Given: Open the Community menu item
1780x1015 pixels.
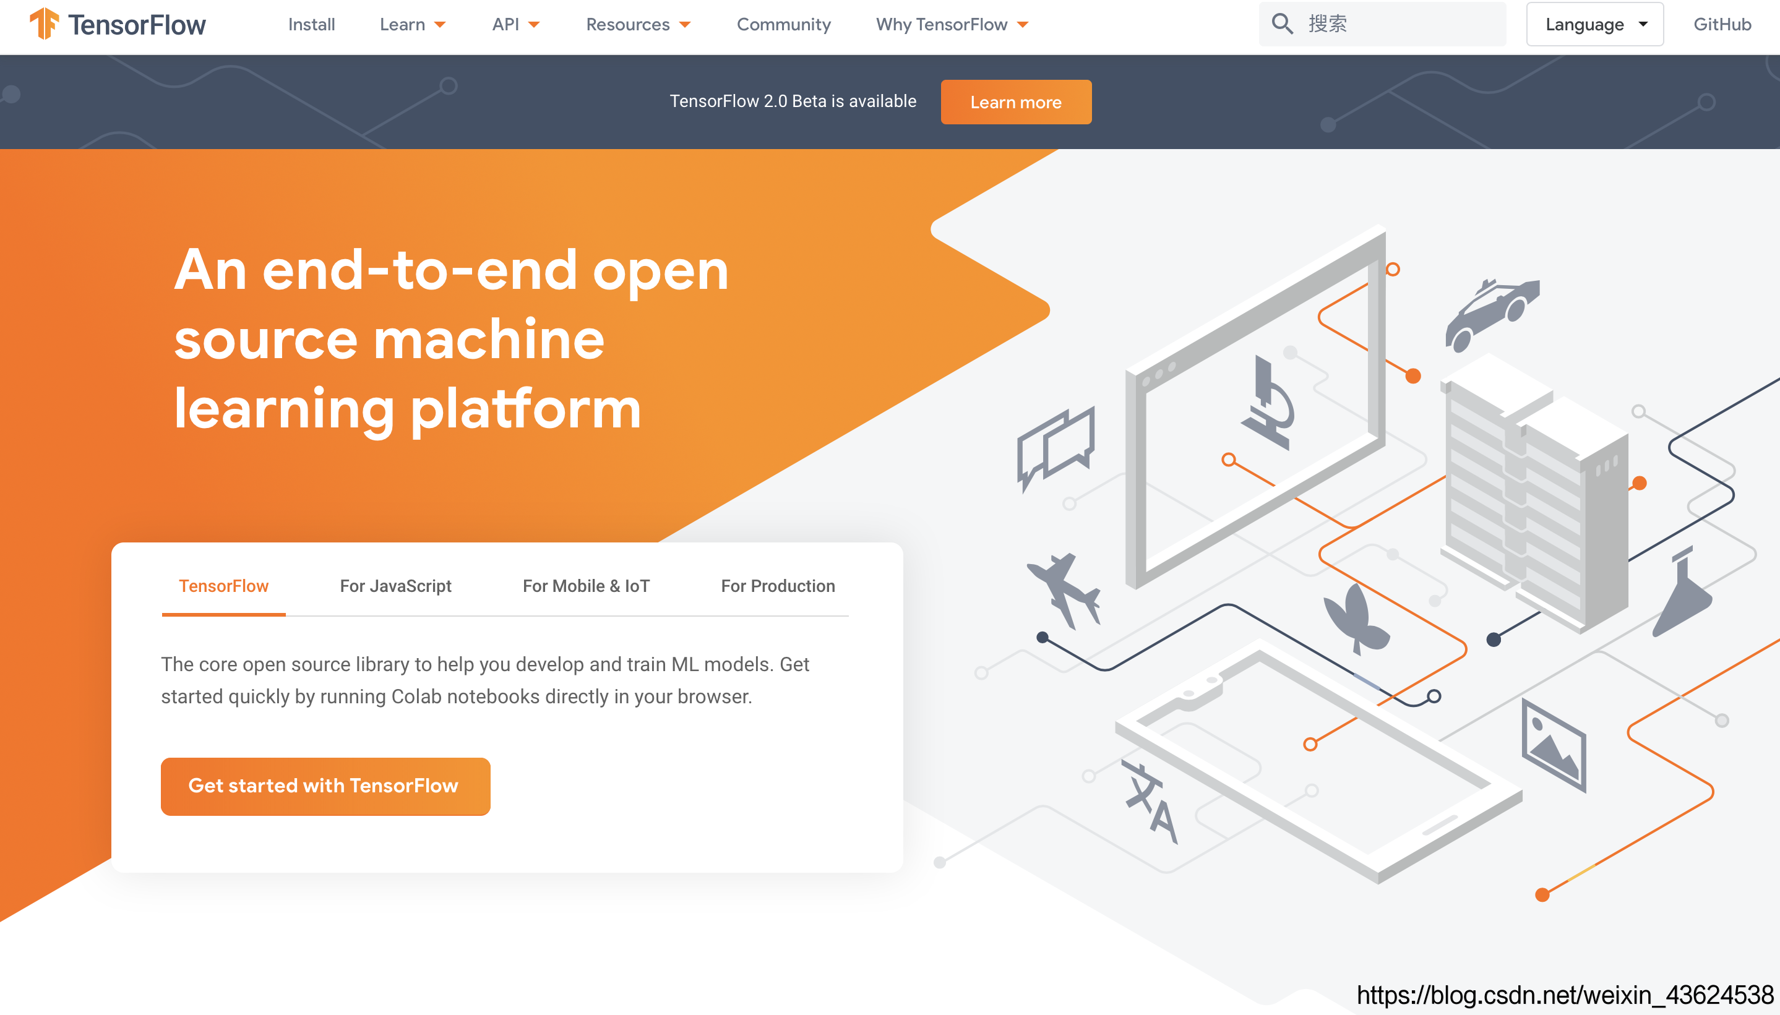Looking at the screenshot, I should pos(783,24).
